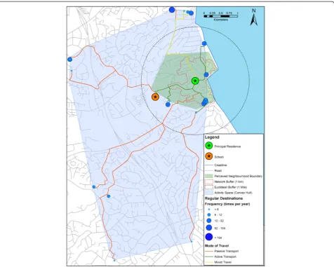Click the blue destination dot nearest the School marker

[168, 104]
